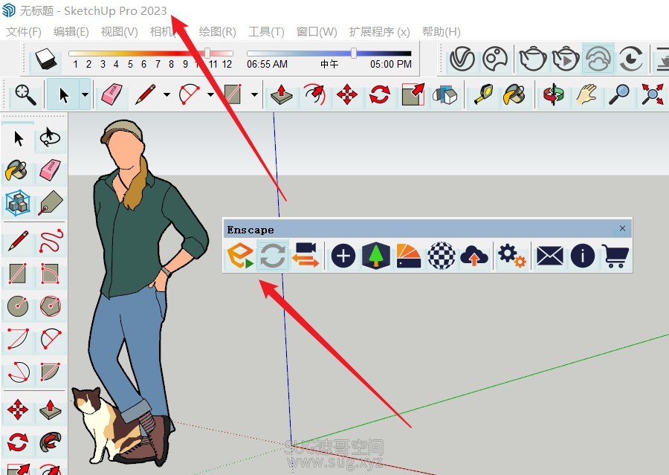Open Enscape material editor checkered sphere
This screenshot has width=669, height=475.
tap(441, 256)
